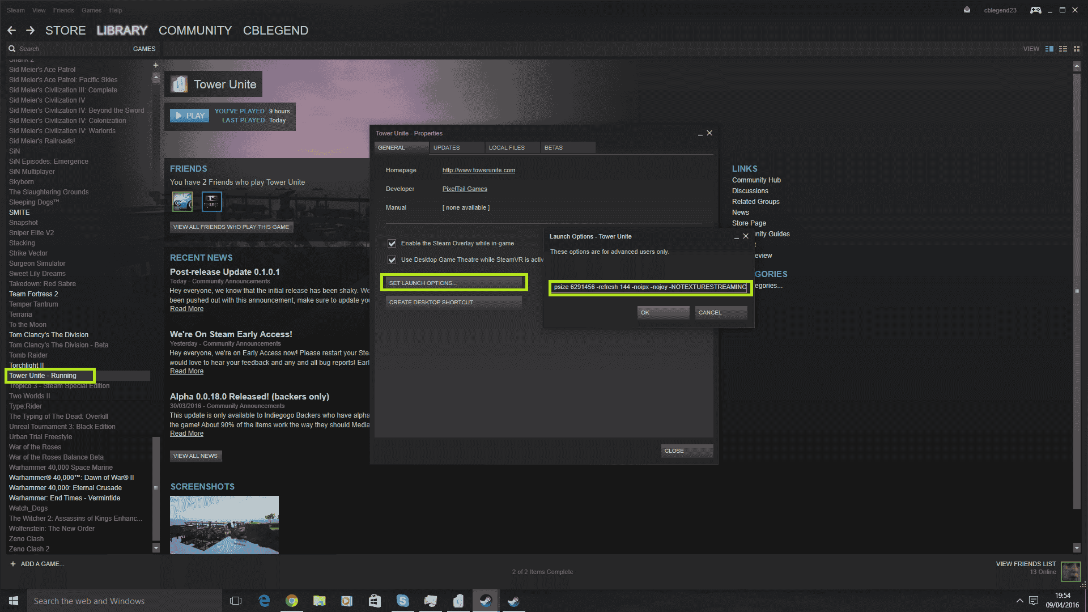The height and width of the screenshot is (612, 1088).
Task: Toggle Use Desktop Game Theatre checkbox
Action: [x=392, y=258]
